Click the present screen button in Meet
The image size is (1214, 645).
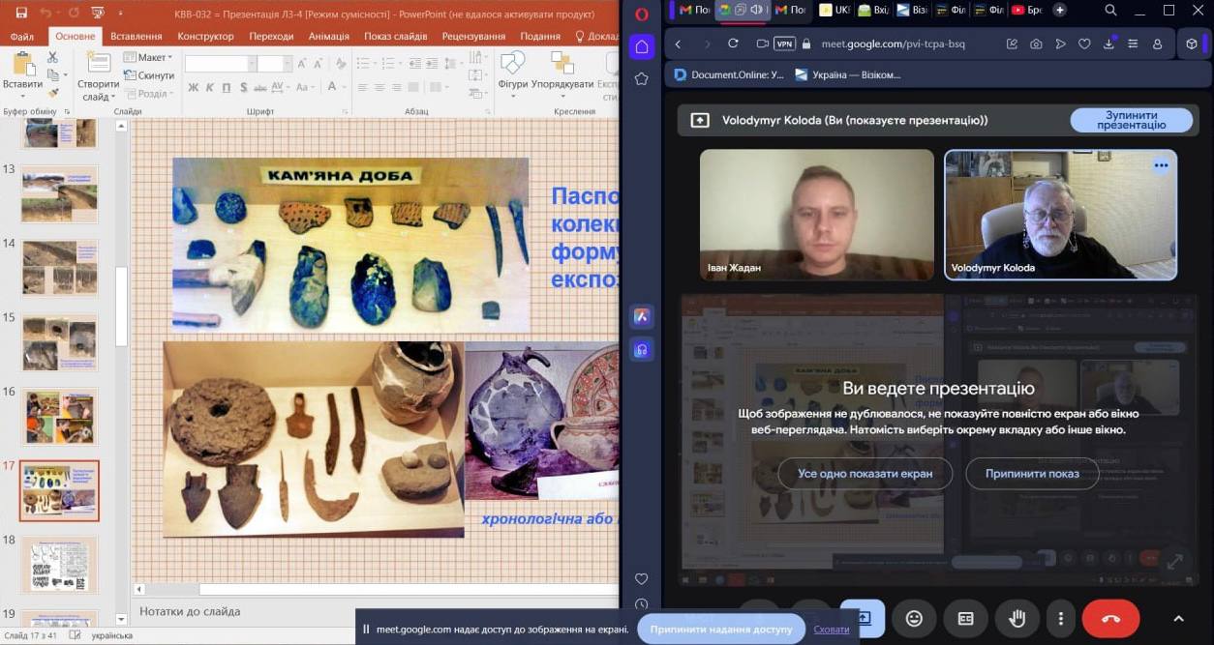tap(862, 619)
